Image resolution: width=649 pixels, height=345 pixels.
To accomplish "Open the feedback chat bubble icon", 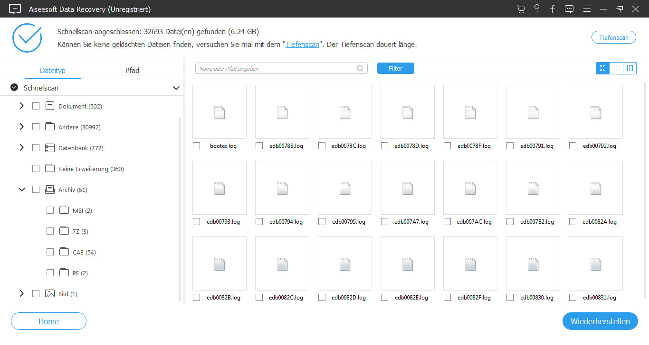I will coord(569,9).
